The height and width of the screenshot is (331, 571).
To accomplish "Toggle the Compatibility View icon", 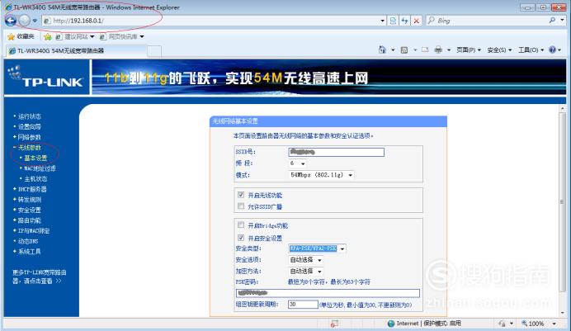I will pyautogui.click(x=393, y=21).
